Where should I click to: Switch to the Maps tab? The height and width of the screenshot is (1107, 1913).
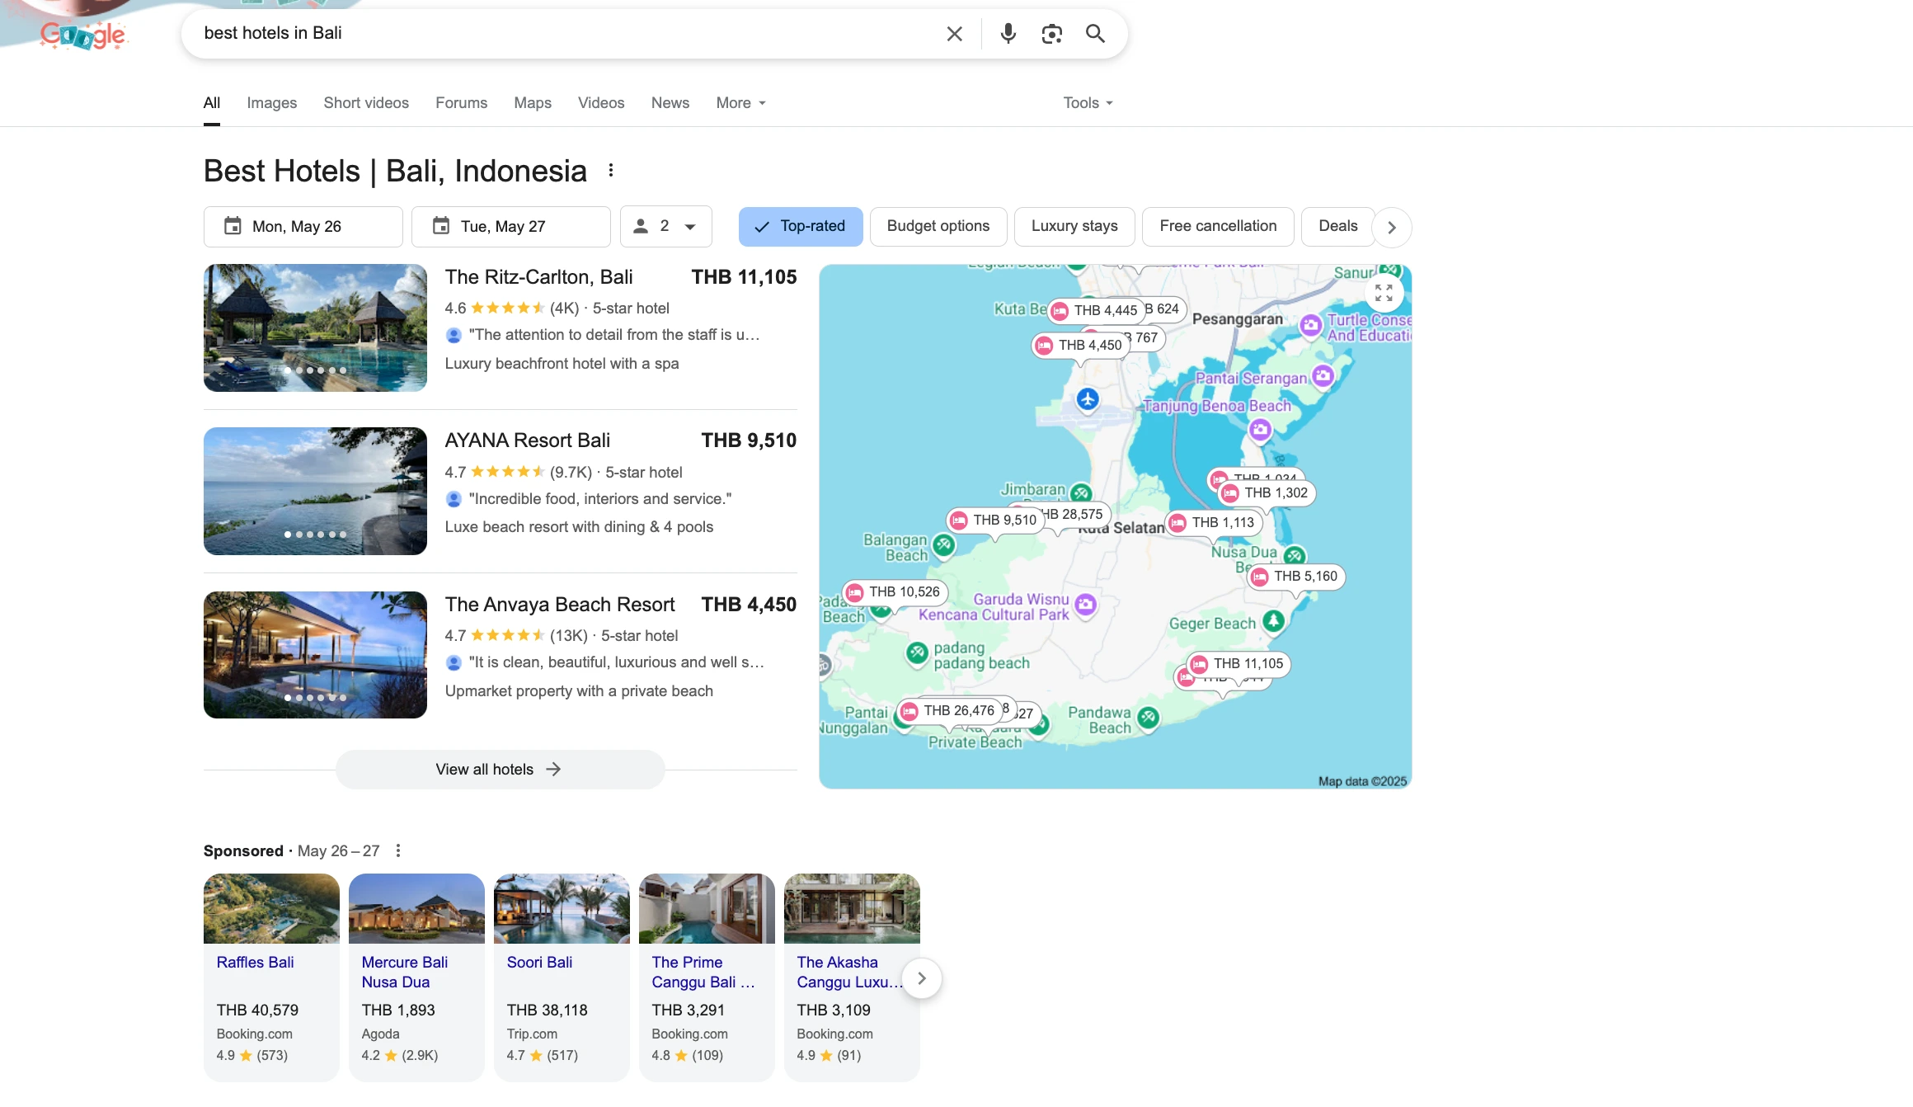point(533,103)
